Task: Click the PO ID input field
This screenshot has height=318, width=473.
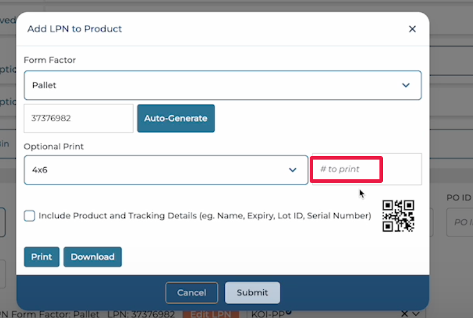Action: click(x=459, y=223)
